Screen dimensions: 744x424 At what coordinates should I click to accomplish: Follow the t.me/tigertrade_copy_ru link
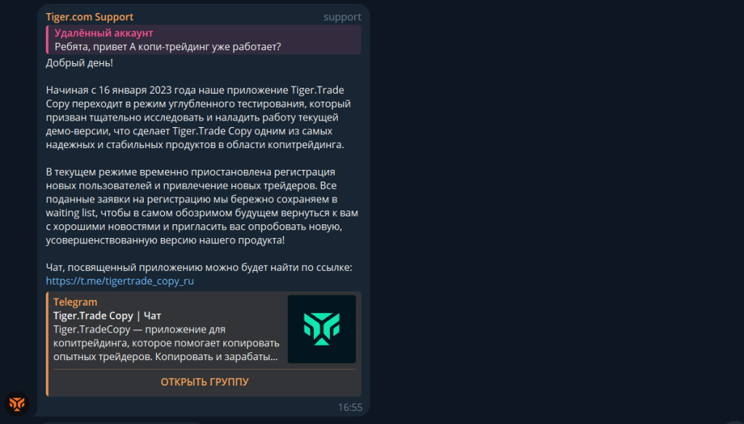coord(120,281)
